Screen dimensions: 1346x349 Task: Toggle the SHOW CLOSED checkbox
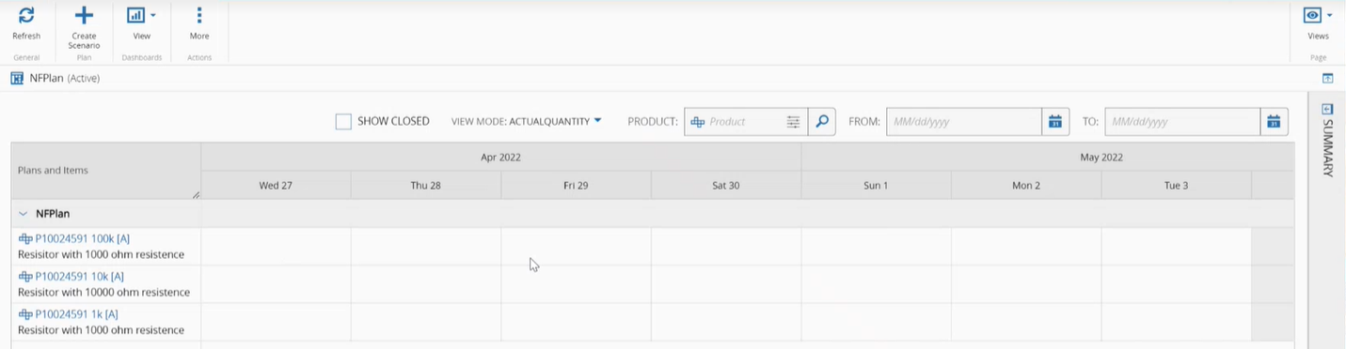click(343, 121)
